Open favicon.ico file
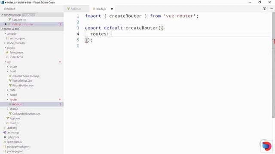The height and width of the screenshot is (154, 275). pyautogui.click(x=16, y=52)
